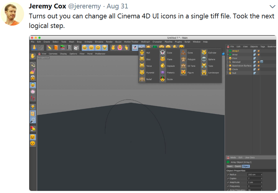Open the Simulate menu
Viewport: 278px width, 193px height.
coord(99,42)
